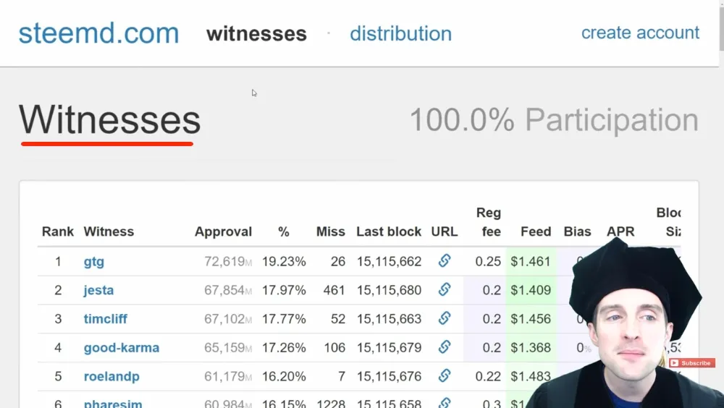Click the reg fee 0.25 cell
724x408 pixels.
click(x=488, y=262)
